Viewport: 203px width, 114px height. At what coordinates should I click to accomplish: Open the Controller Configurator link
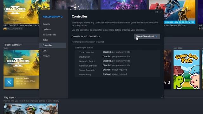(x=91, y=30)
